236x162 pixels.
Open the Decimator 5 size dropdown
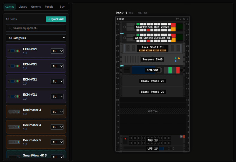[x=57, y=142]
